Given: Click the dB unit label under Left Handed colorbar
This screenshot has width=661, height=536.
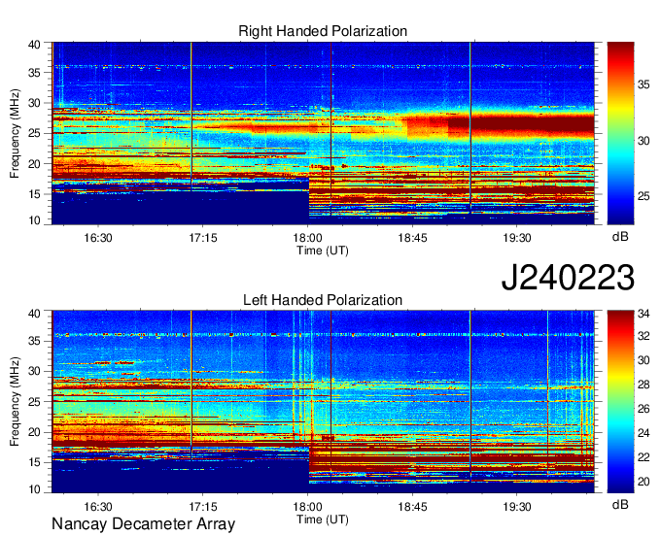Looking at the screenshot, I should click(620, 504).
